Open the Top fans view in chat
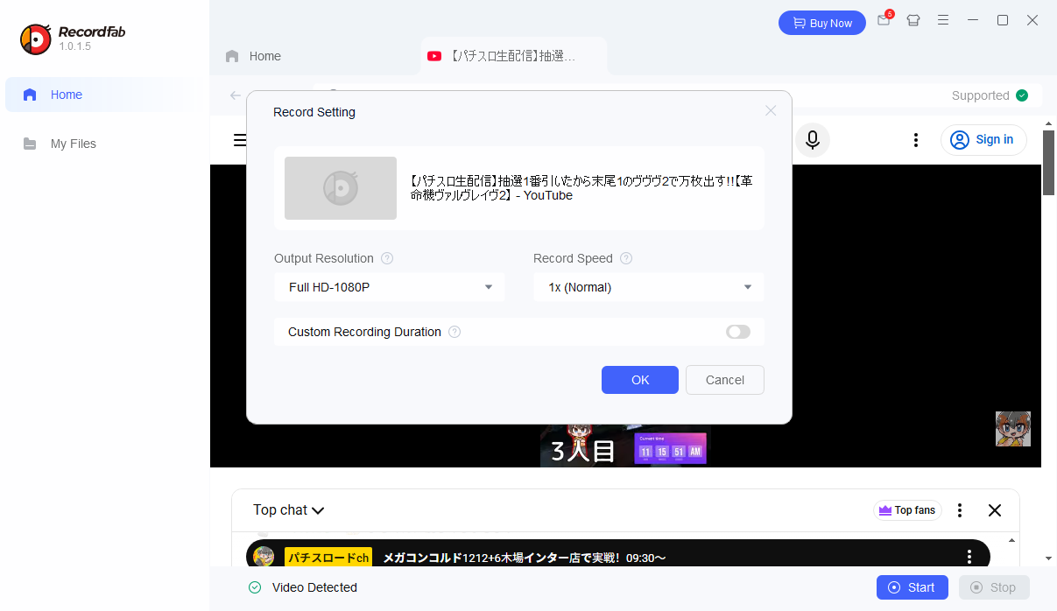This screenshot has width=1057, height=611. [x=907, y=509]
